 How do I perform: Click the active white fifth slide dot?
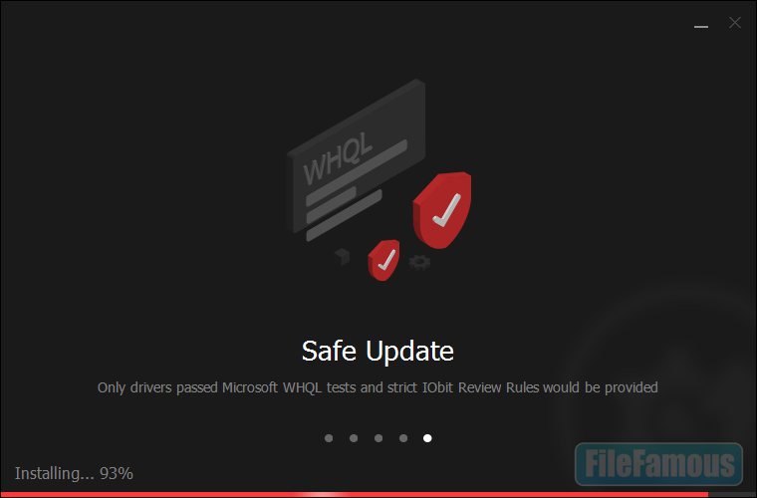(x=427, y=438)
